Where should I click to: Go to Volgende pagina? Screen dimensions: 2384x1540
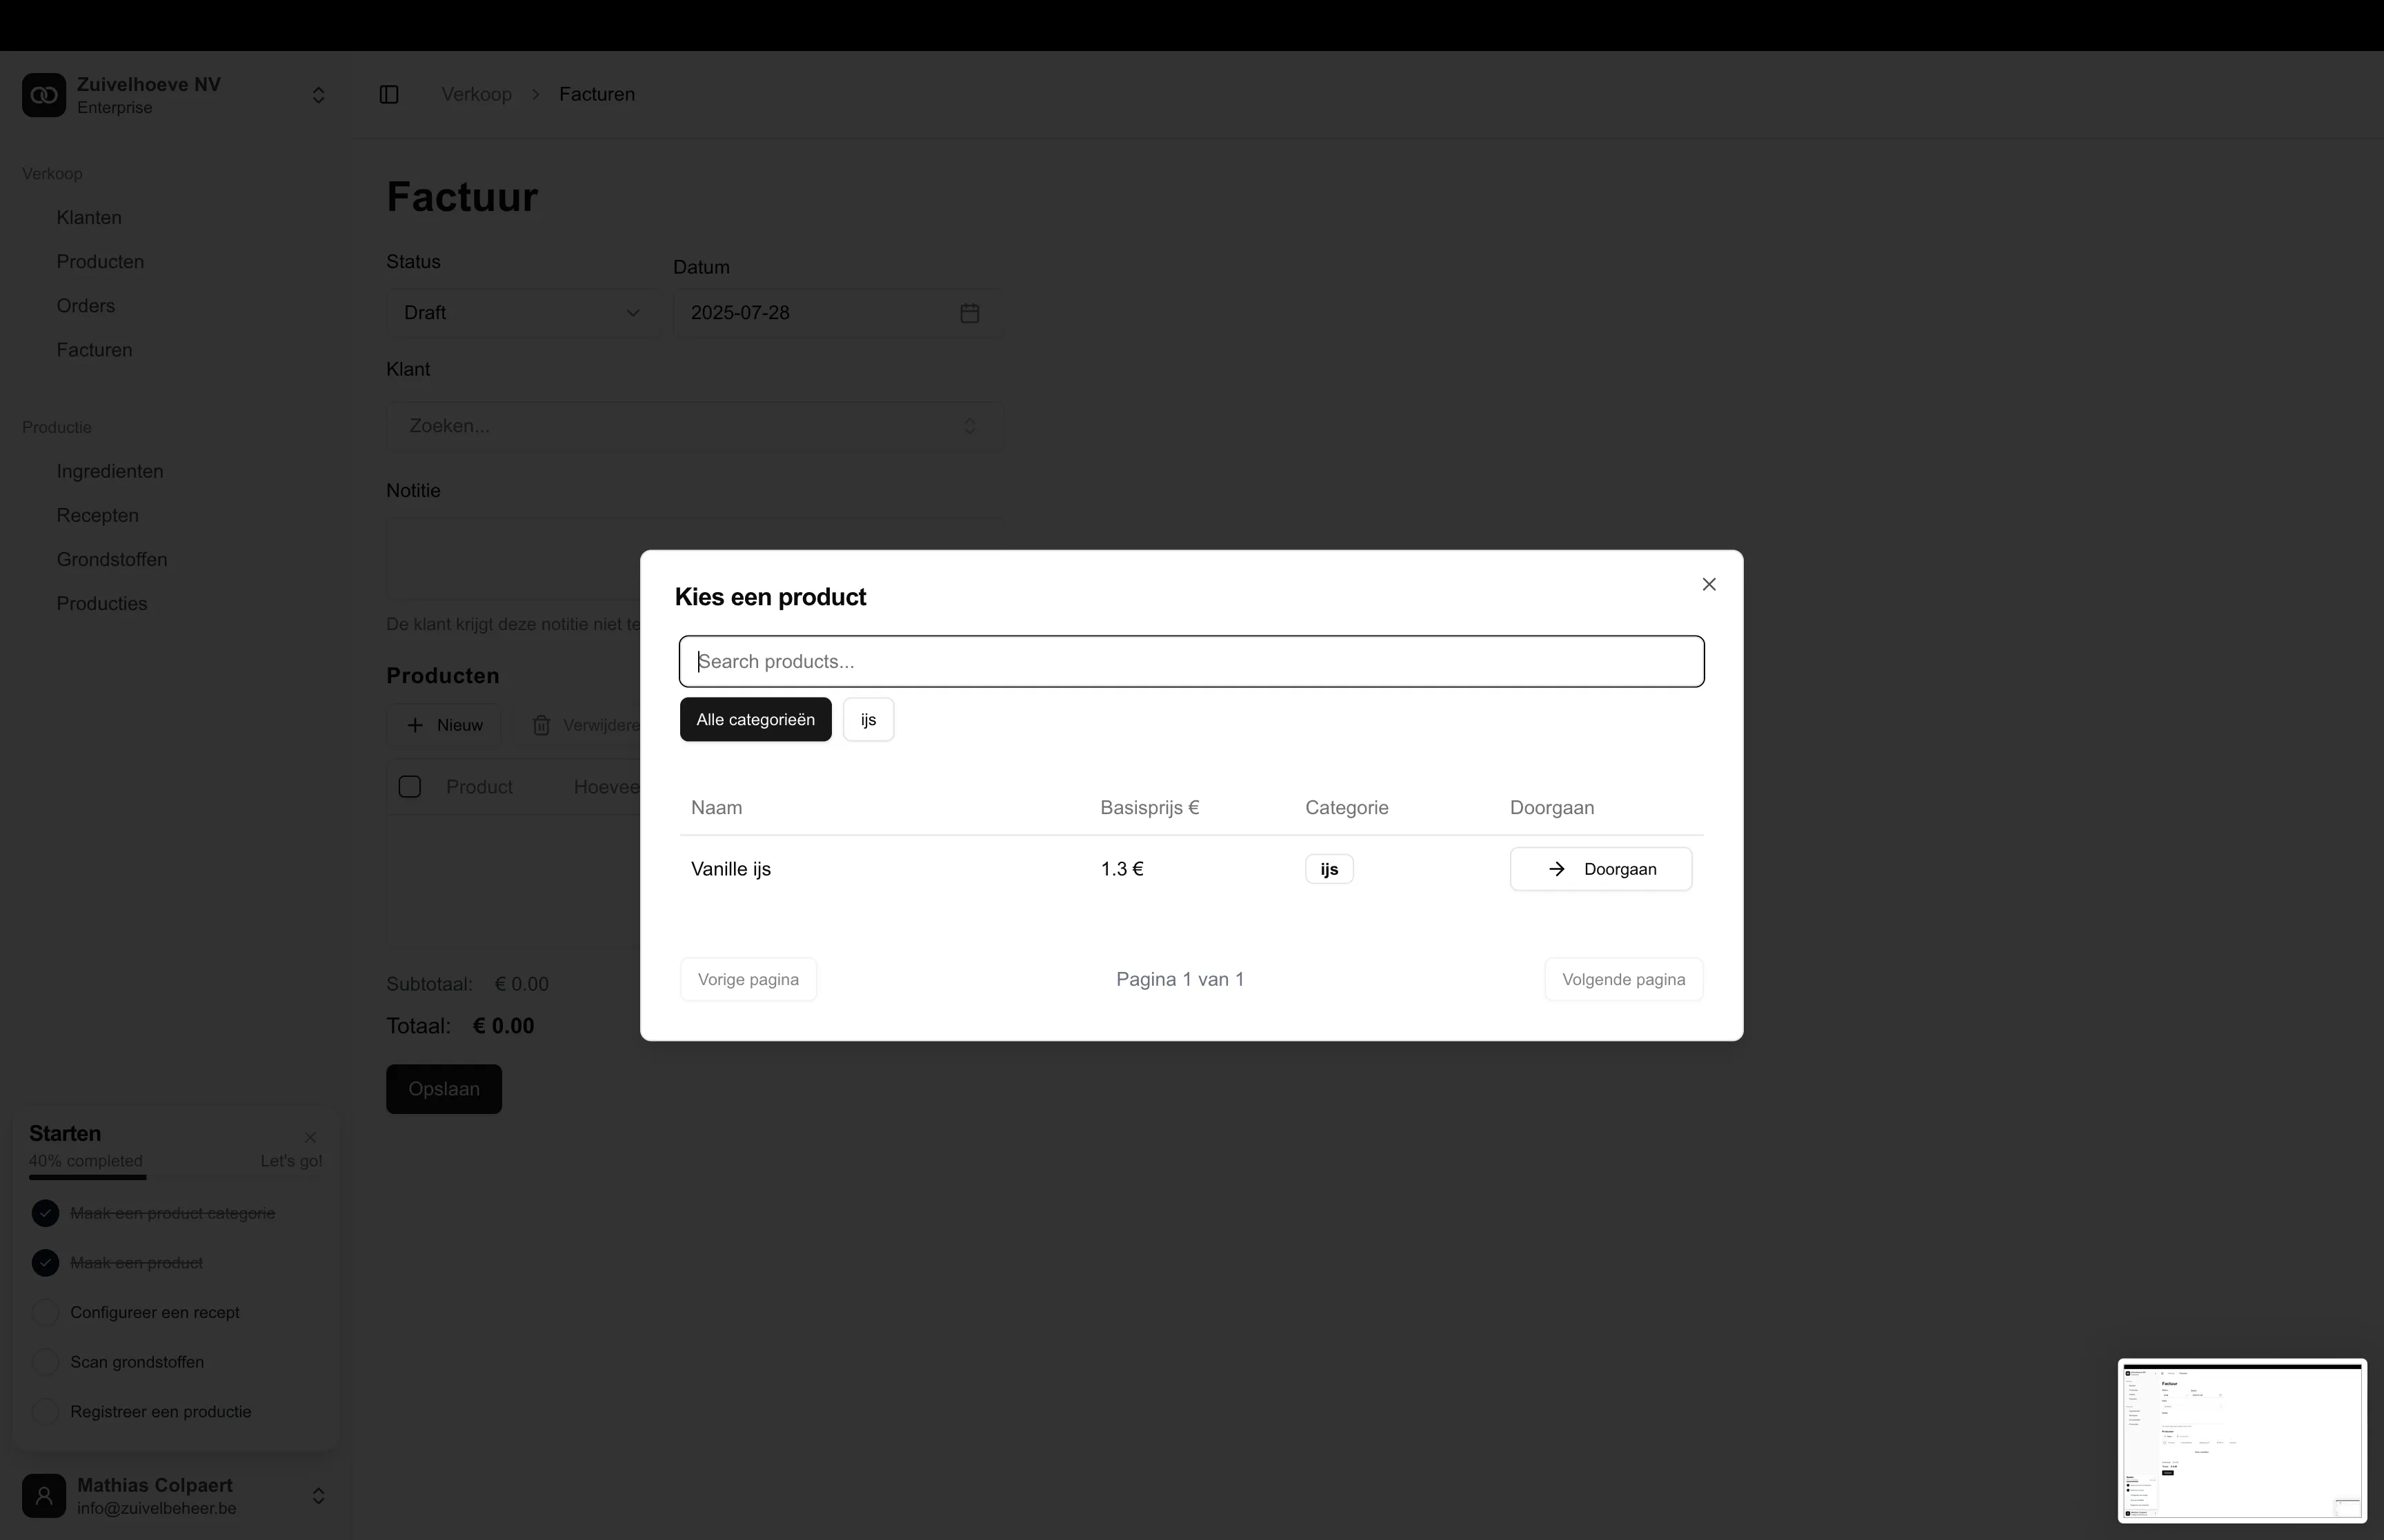pos(1624,979)
